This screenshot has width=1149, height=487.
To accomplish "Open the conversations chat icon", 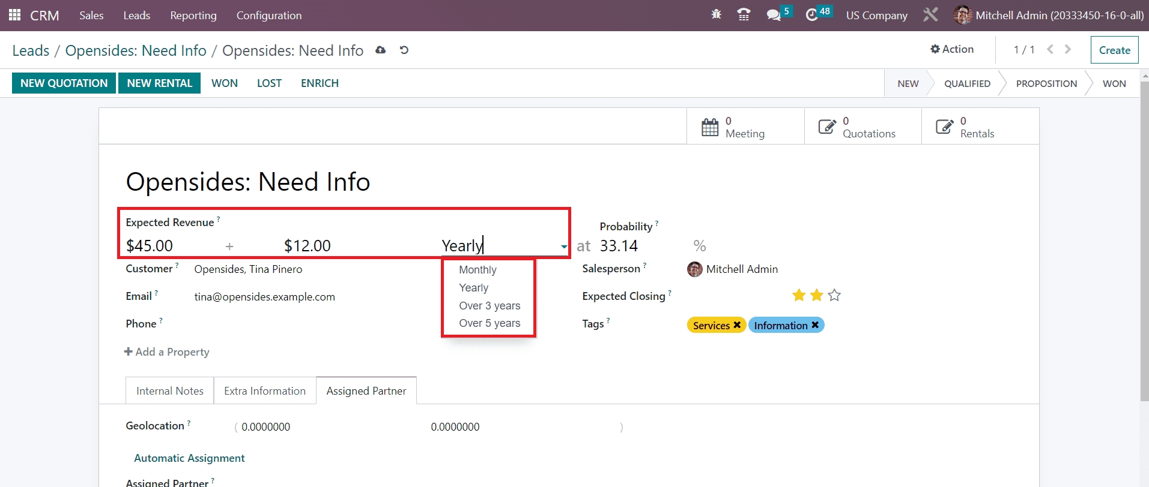I will [x=774, y=15].
